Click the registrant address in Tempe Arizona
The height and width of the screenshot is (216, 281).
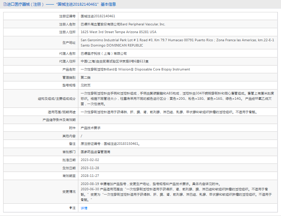118,32
